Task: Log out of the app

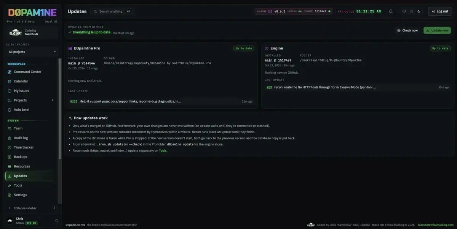Action: point(439,11)
